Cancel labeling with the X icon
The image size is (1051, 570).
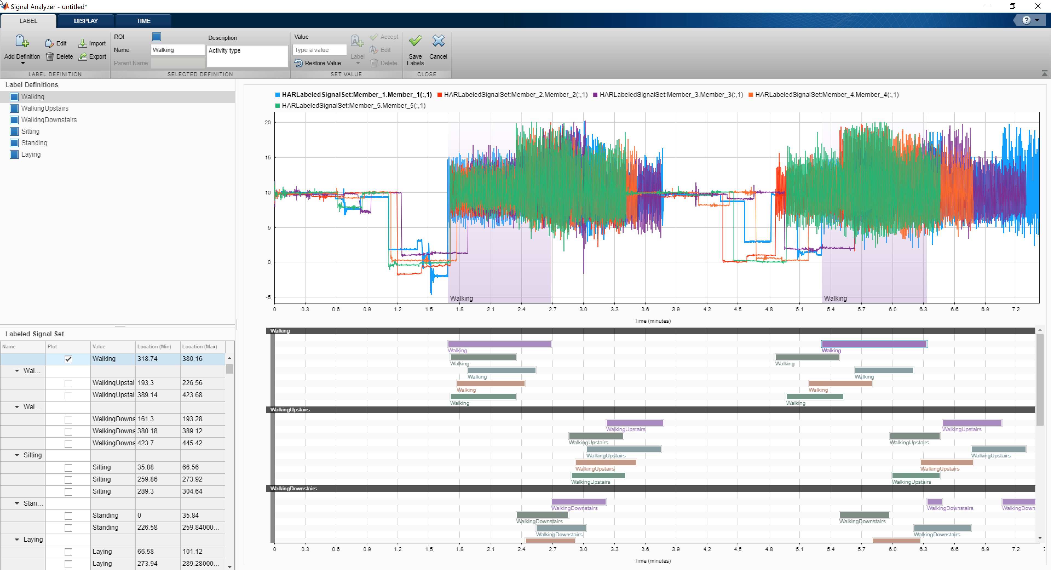point(438,41)
